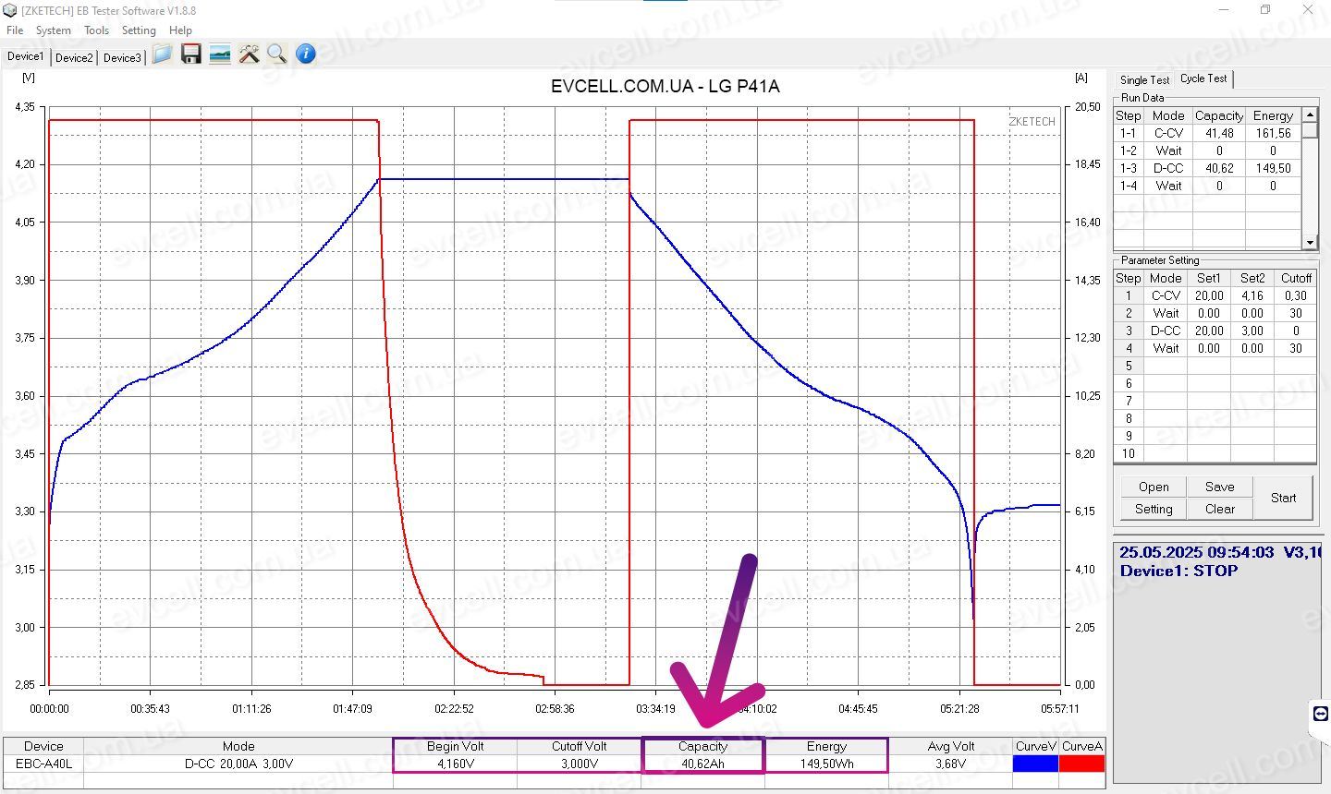Click the 149,50Wh energy value
This screenshot has height=794, width=1331.
click(826, 764)
